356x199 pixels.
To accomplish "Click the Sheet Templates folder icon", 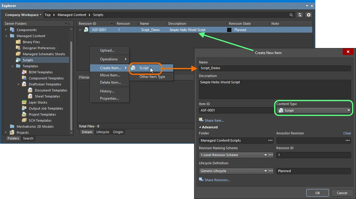I will coord(30,96).
